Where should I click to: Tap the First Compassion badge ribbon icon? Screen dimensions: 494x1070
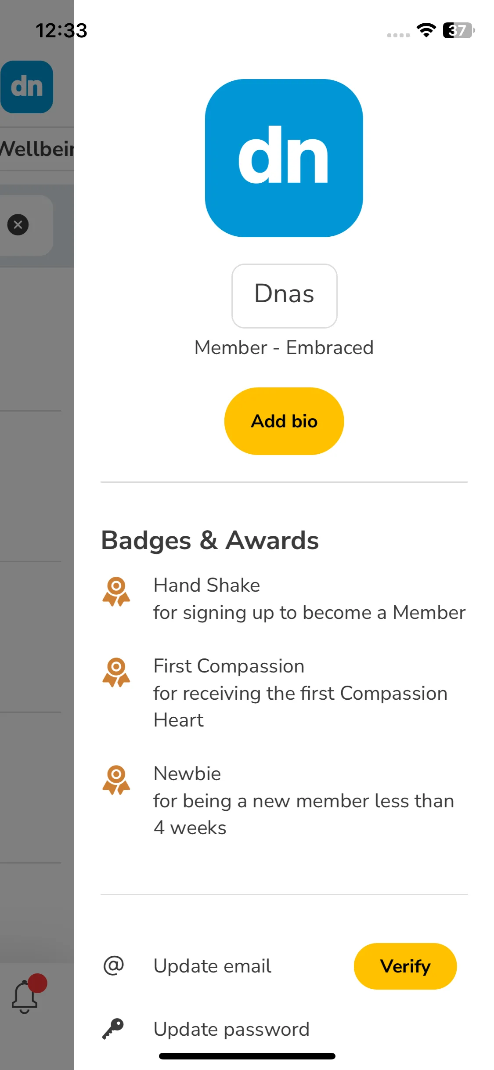(x=116, y=672)
